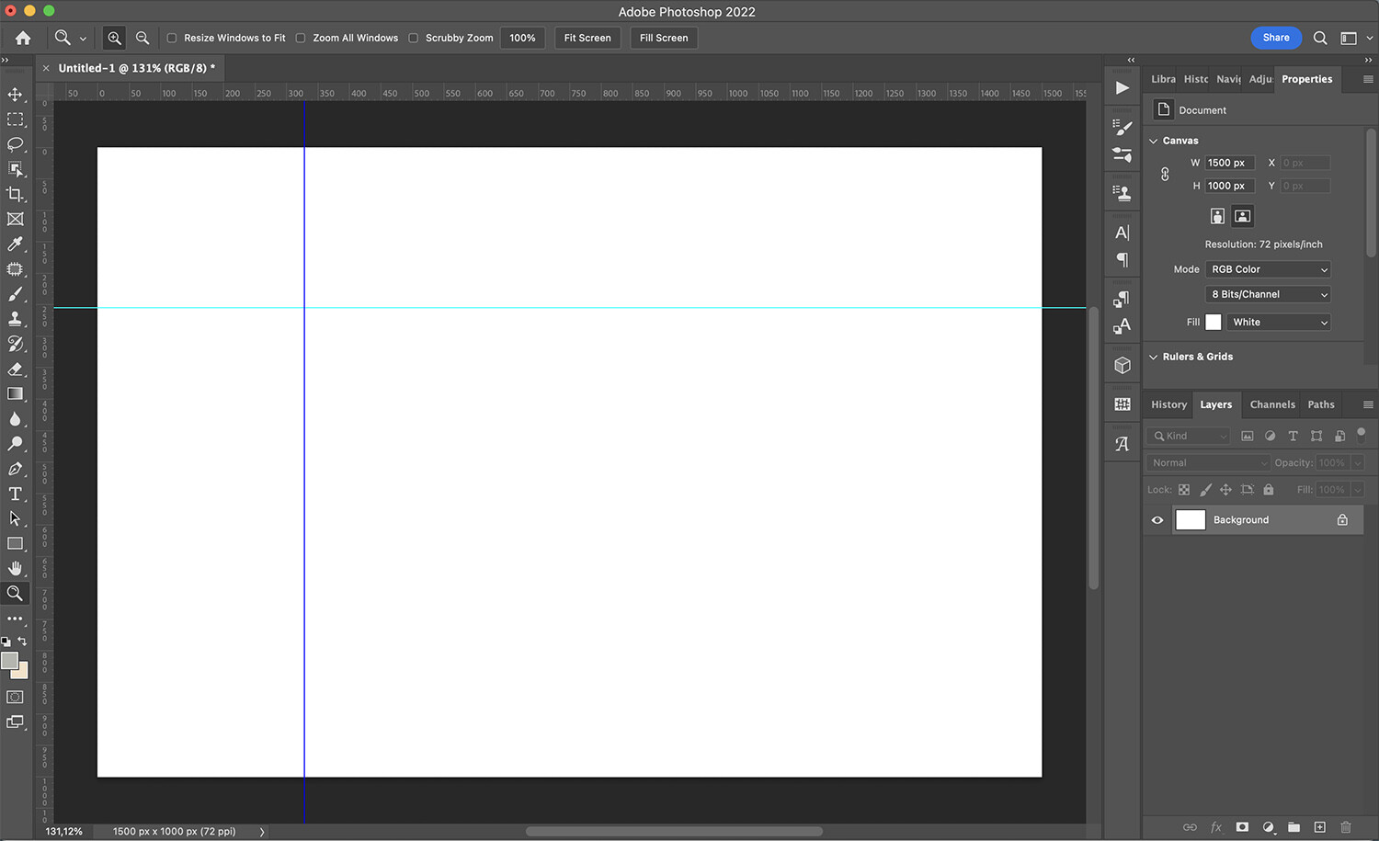
Task: Choose the Type tool
Action: [x=15, y=494]
